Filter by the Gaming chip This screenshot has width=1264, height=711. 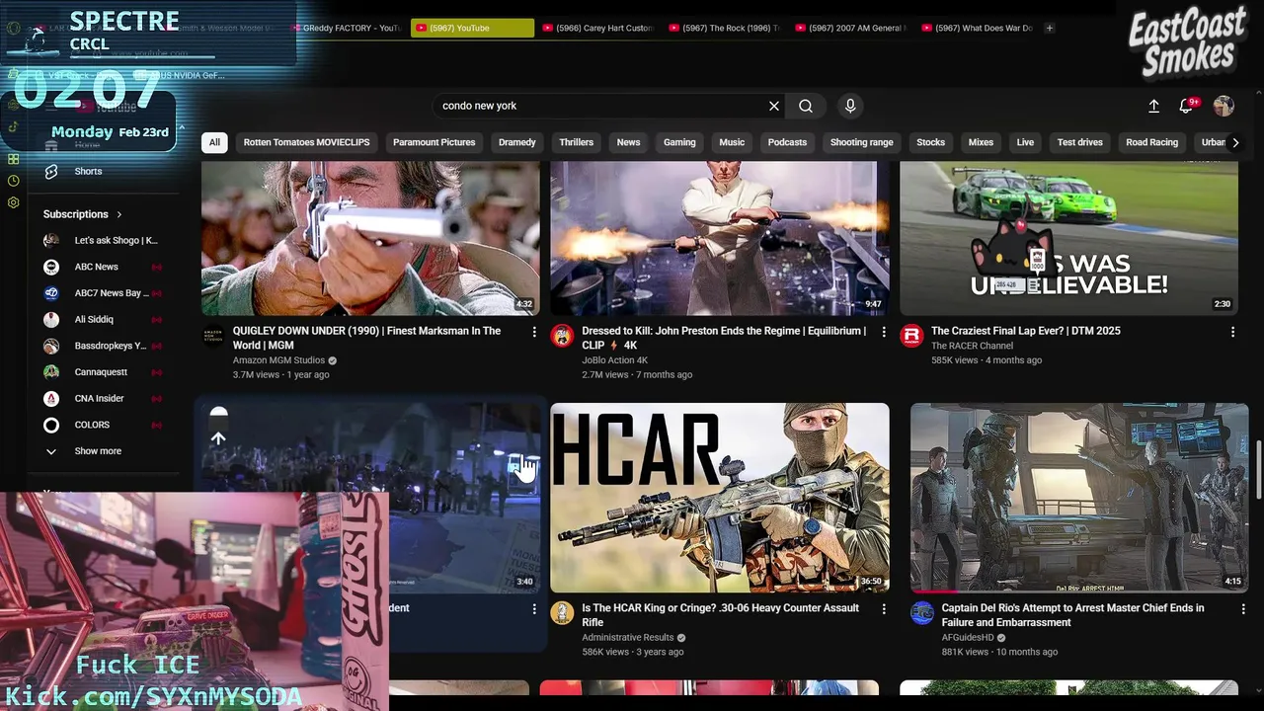click(x=679, y=142)
